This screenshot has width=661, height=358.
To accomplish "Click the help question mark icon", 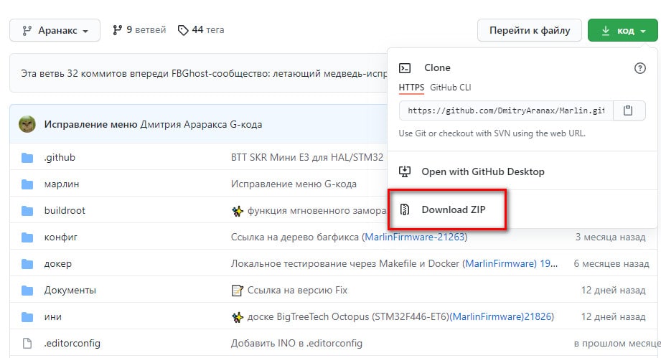I will click(x=640, y=68).
